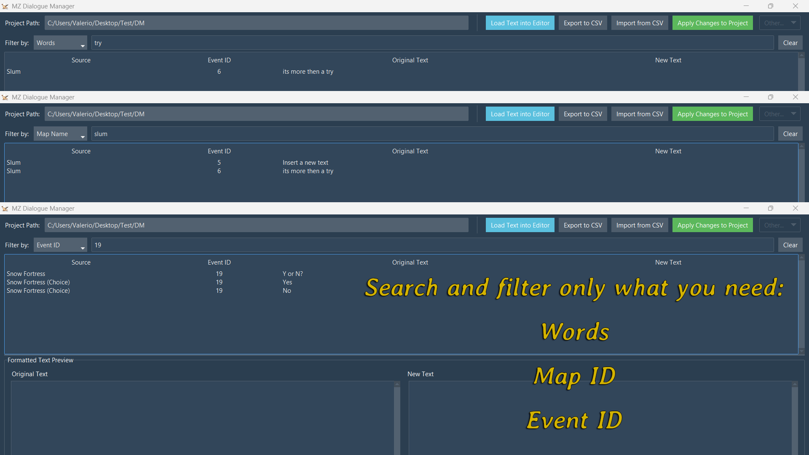Viewport: 809px width, 455px height.
Task: Open the Map Name filter dropdown
Action: click(60, 134)
